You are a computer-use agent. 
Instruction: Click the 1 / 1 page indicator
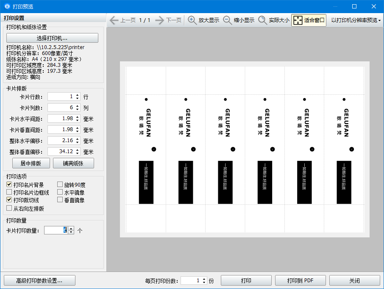coord(145,20)
